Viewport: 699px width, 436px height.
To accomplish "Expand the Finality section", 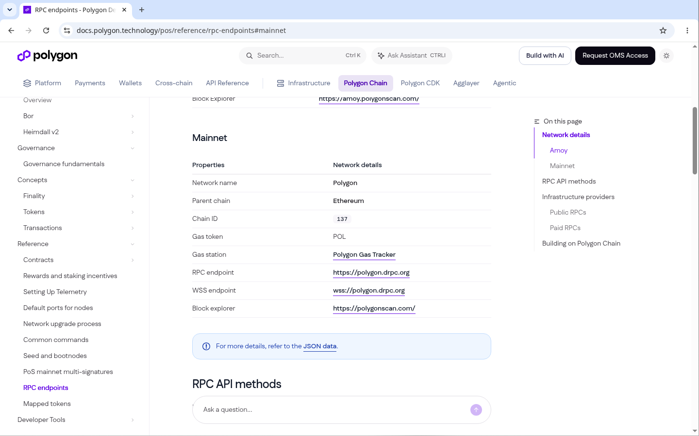I will point(133,196).
